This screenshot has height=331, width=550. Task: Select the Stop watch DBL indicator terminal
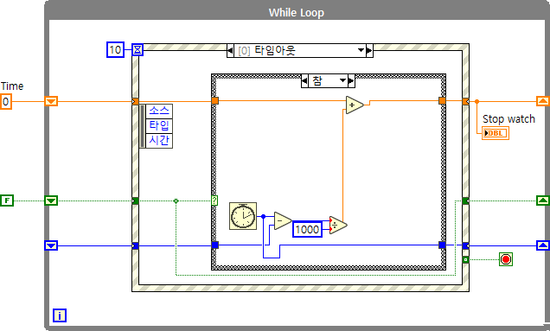coord(496,133)
